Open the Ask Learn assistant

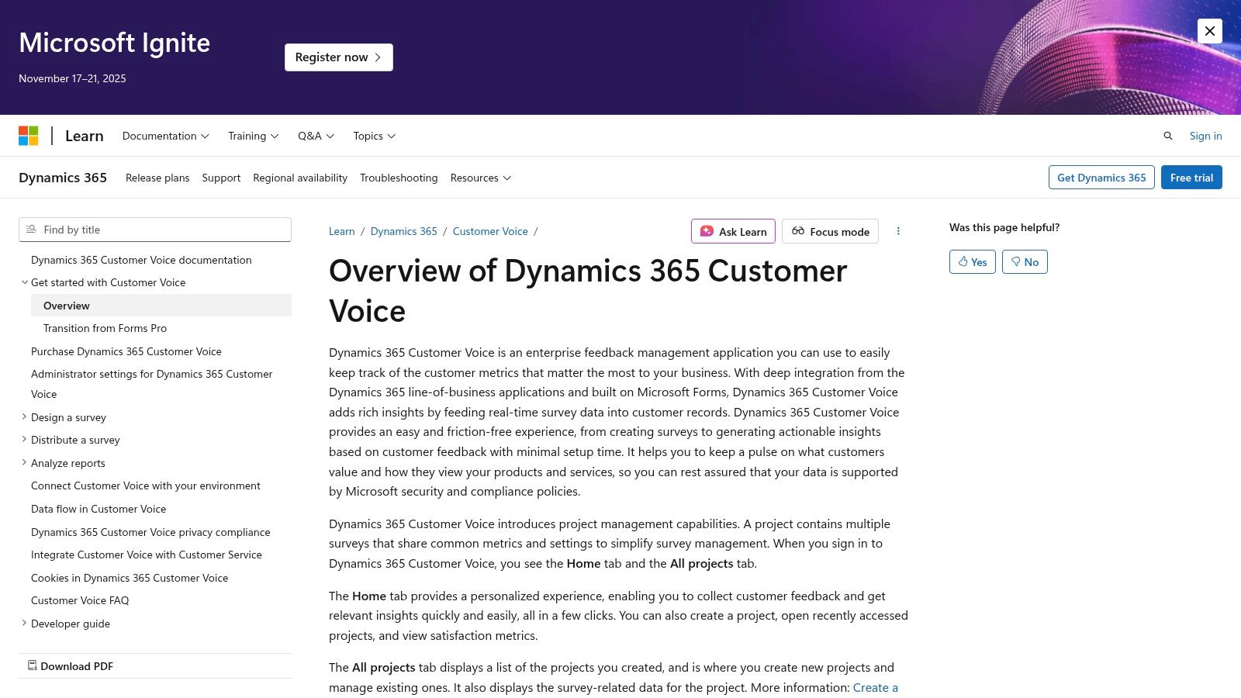click(x=732, y=231)
